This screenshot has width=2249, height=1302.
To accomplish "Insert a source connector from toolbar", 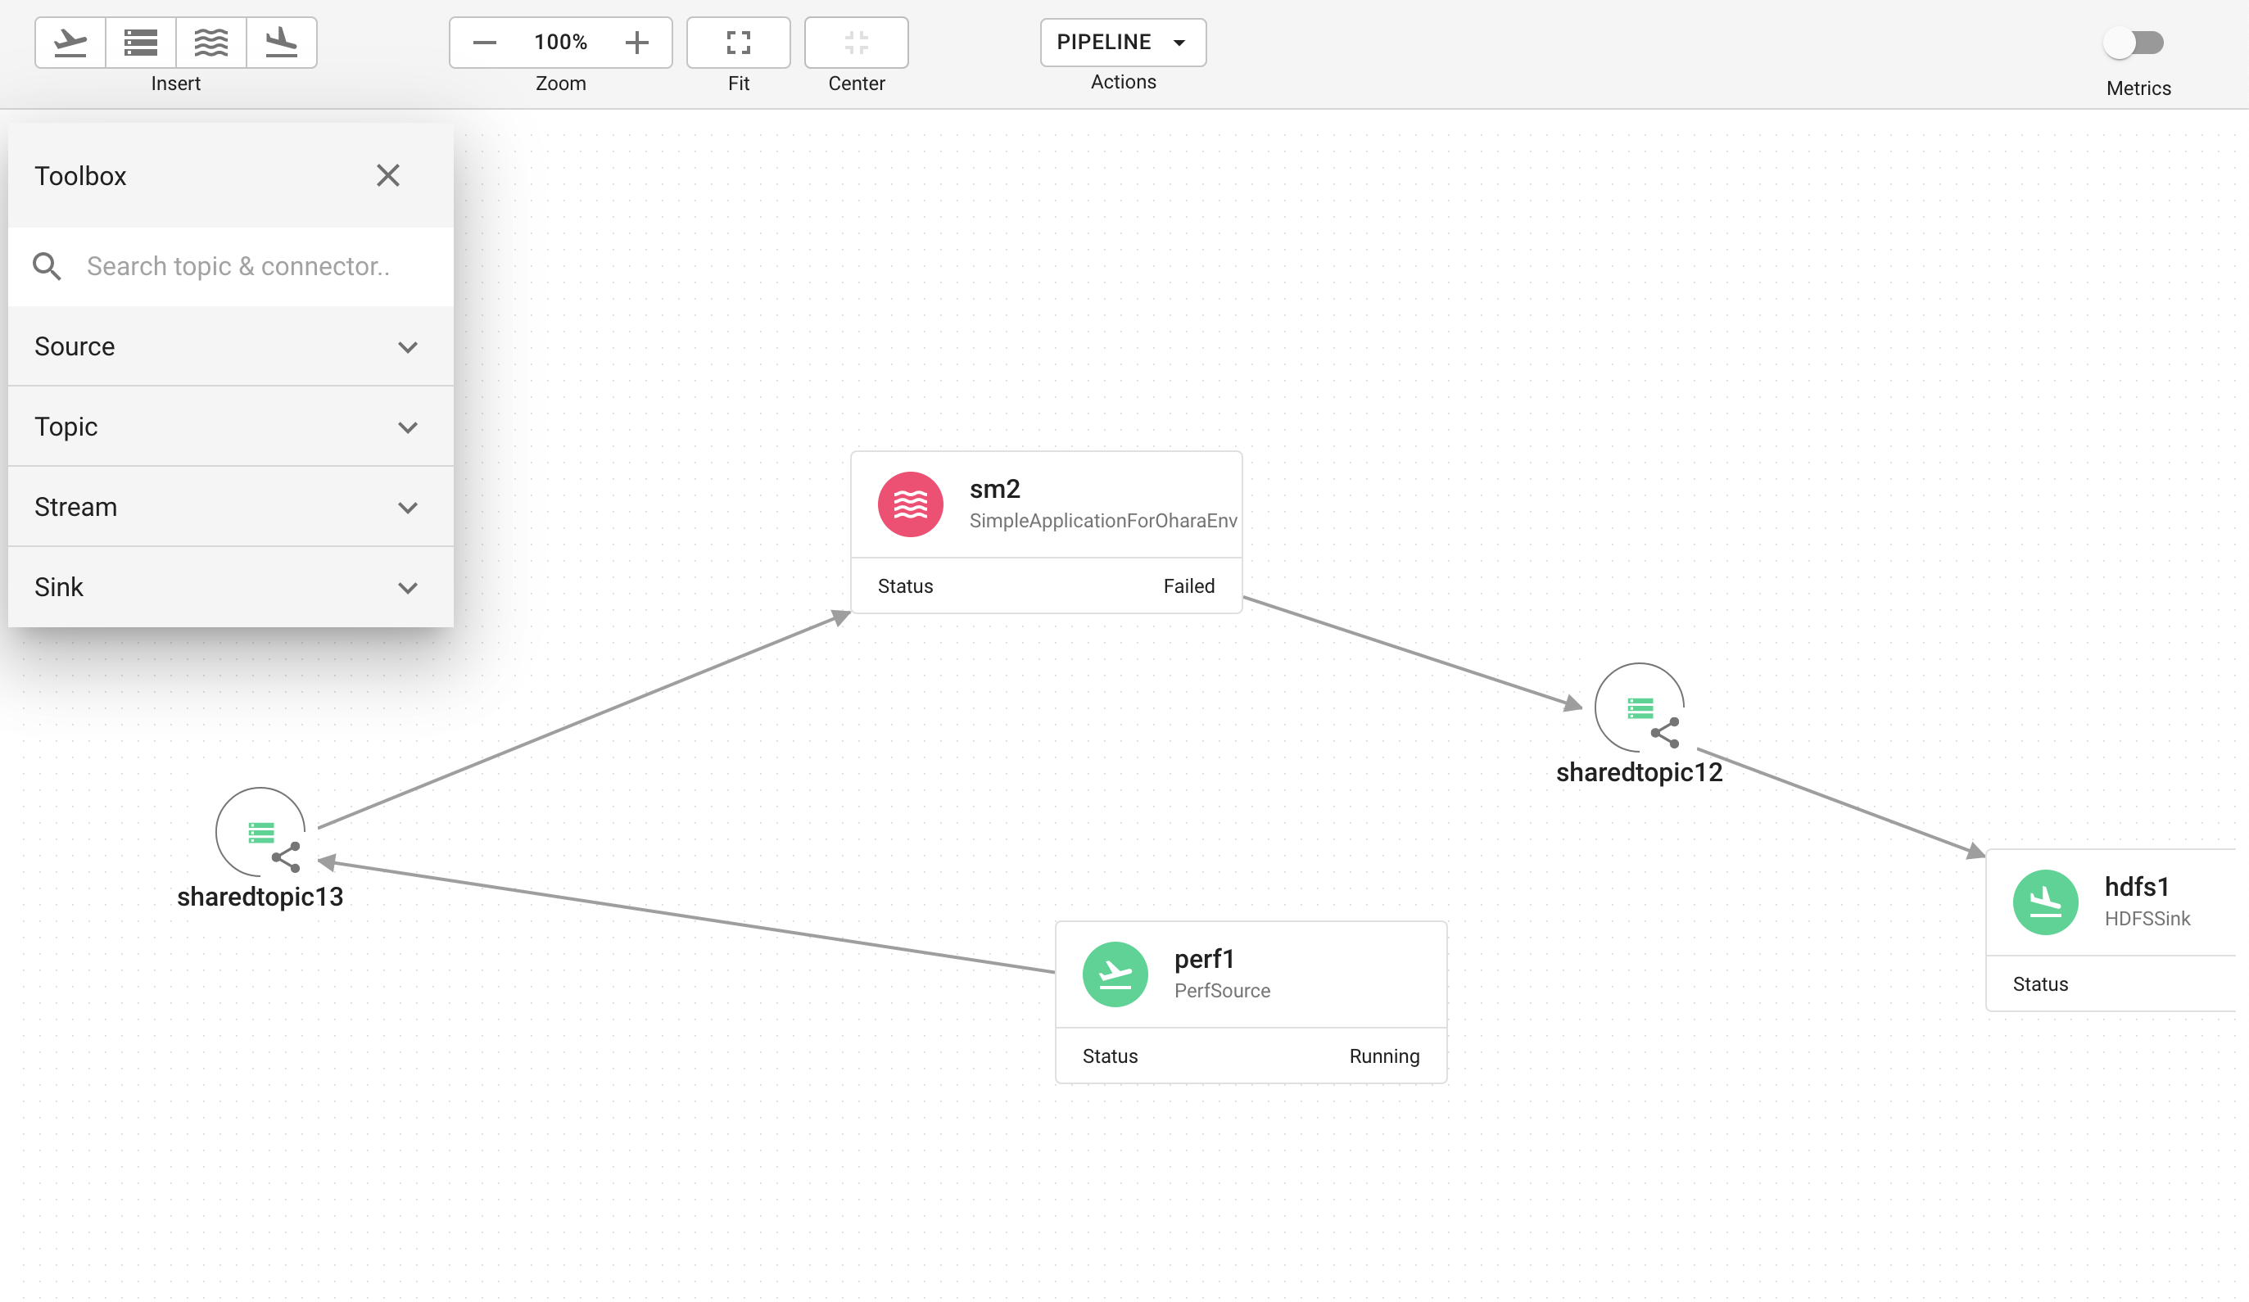I will pyautogui.click(x=70, y=42).
